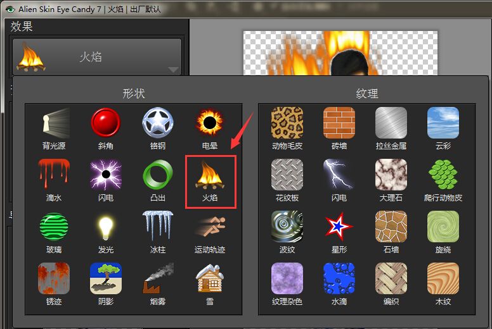This screenshot has height=329, width=492.
Task: Apply the 锈迹 rust effect
Action: 54,284
